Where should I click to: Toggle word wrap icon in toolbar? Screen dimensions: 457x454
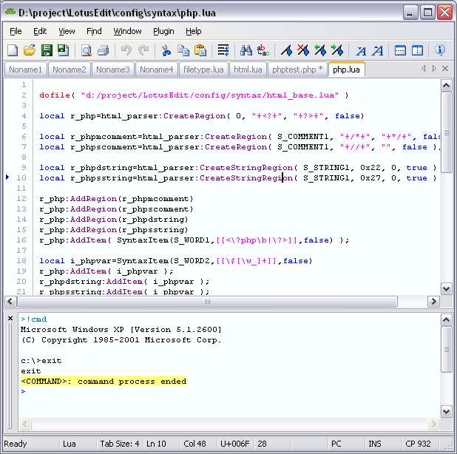coord(223,50)
